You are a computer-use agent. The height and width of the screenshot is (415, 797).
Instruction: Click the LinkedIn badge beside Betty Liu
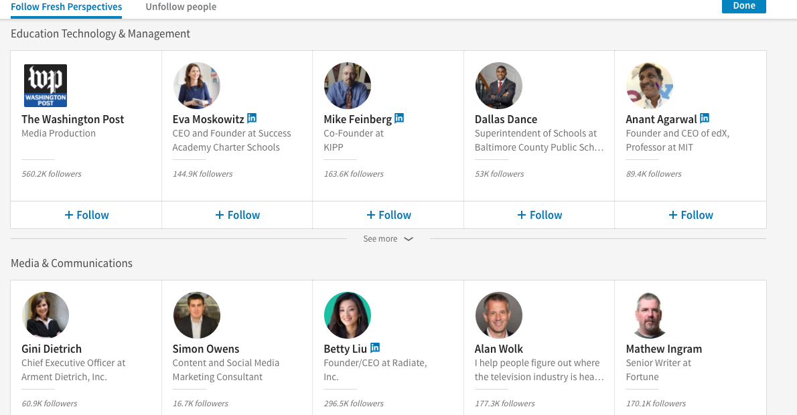(375, 348)
